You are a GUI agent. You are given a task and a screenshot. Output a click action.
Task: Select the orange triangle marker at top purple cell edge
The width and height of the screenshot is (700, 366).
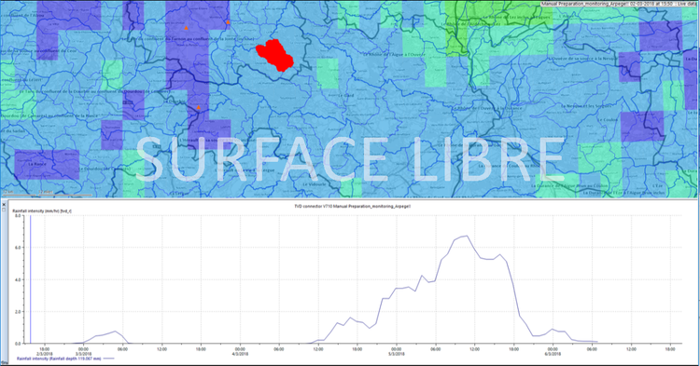228,21
